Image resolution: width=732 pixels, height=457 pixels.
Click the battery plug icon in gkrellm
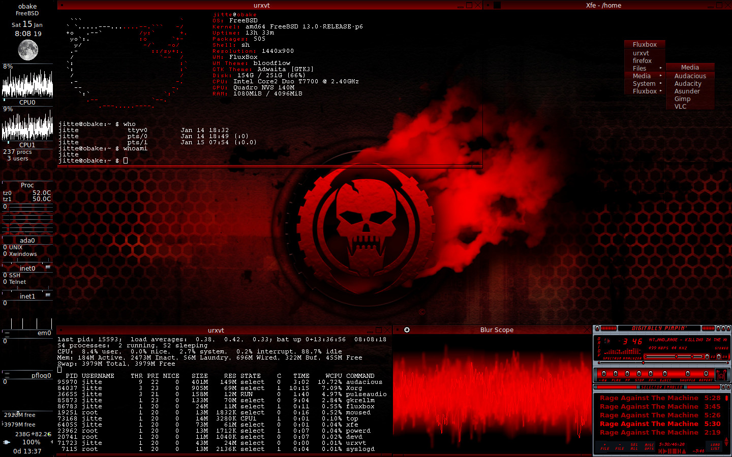point(7,442)
